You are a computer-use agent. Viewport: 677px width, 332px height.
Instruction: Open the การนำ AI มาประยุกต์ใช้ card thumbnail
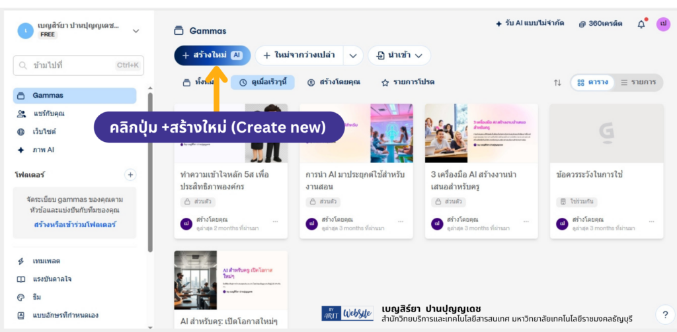356,133
